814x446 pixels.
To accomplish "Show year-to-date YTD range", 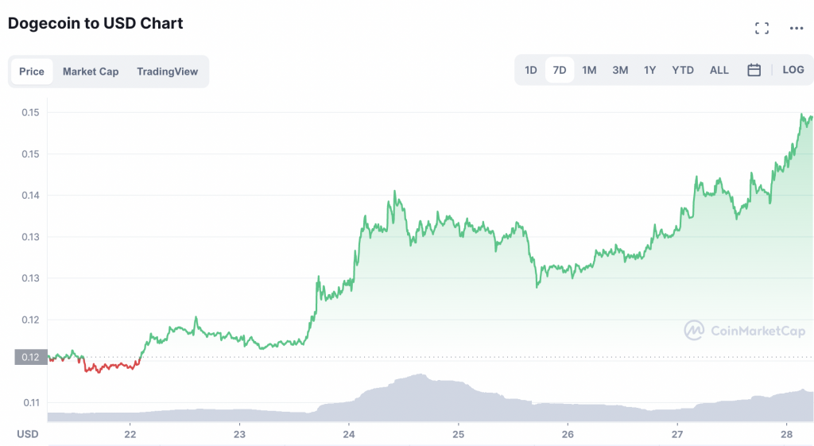I will 683,70.
